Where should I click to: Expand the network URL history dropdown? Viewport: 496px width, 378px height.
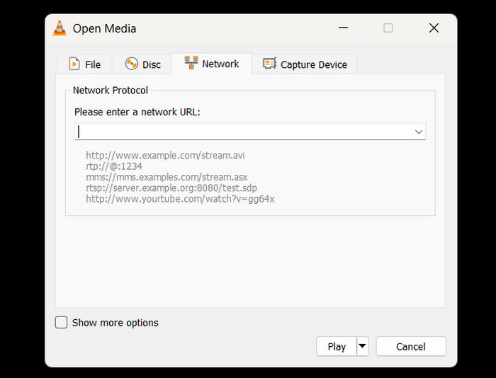[418, 132]
